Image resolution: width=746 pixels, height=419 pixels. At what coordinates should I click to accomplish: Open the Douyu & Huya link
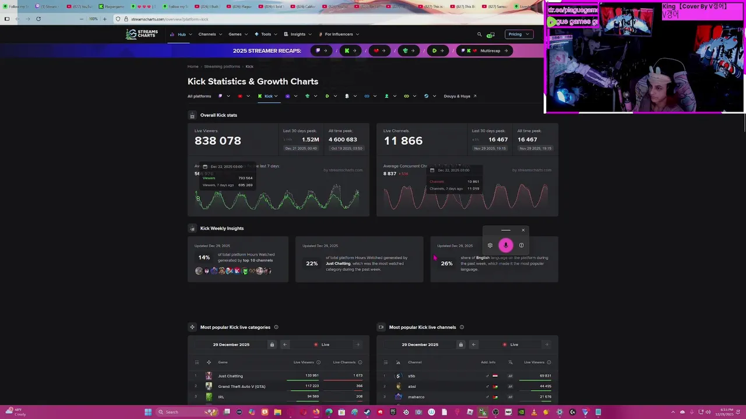tap(460, 96)
